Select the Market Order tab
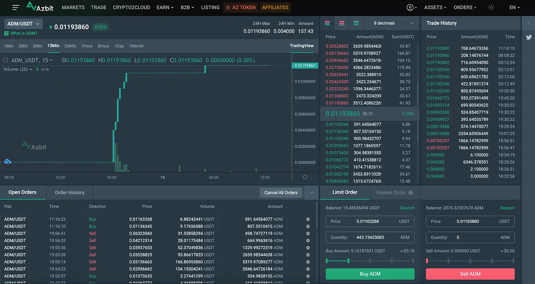535x284 pixels. (x=394, y=193)
